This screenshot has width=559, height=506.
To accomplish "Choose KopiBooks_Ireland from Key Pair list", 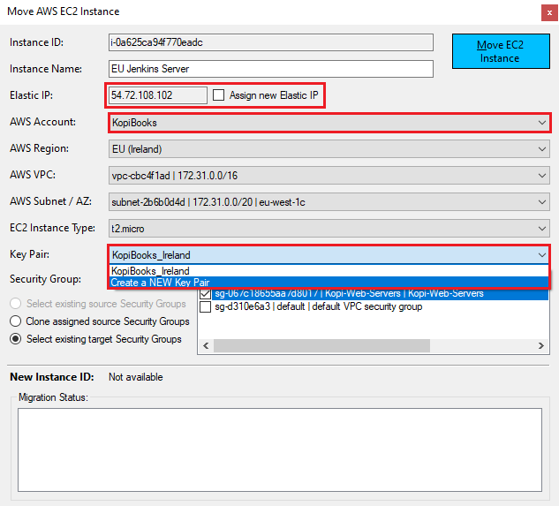I will click(x=329, y=271).
